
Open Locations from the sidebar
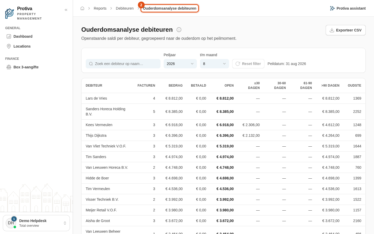pyautogui.click(x=36, y=46)
